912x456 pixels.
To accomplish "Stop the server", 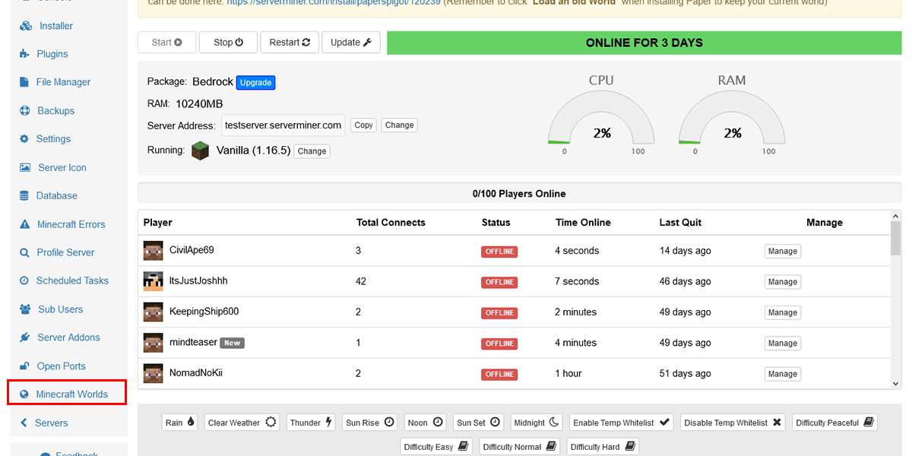I will point(228,43).
